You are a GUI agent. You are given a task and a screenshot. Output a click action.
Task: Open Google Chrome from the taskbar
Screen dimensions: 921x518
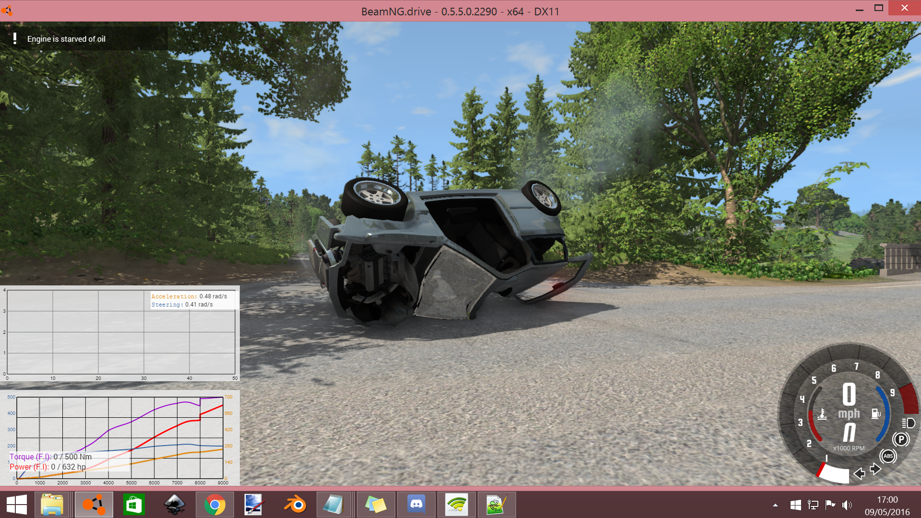[214, 505]
